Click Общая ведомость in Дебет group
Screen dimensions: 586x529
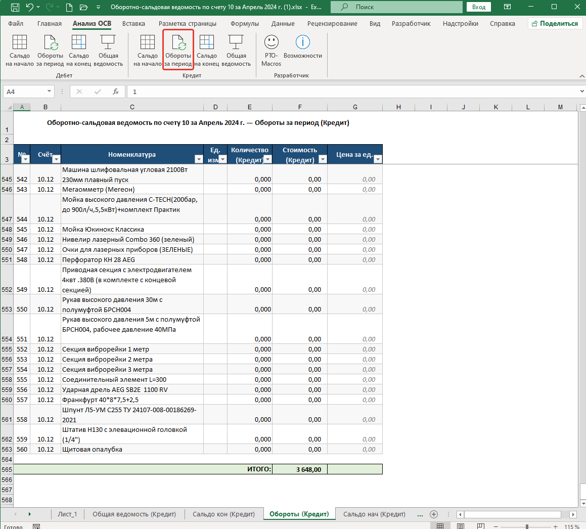tap(108, 51)
